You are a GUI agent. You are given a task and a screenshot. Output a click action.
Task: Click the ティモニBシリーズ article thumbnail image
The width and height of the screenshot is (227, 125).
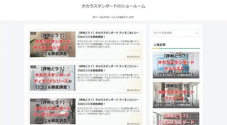point(53,44)
